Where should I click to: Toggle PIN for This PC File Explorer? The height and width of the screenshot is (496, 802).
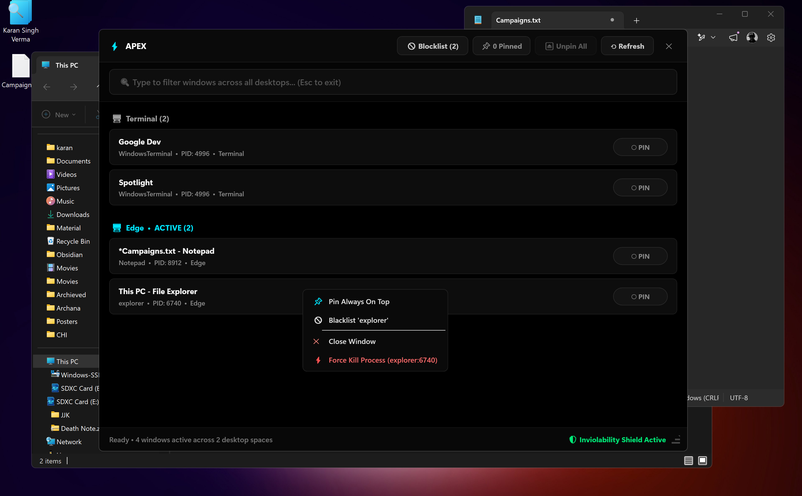640,297
